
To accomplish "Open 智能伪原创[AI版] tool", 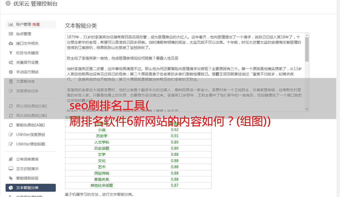I will coord(31,125).
